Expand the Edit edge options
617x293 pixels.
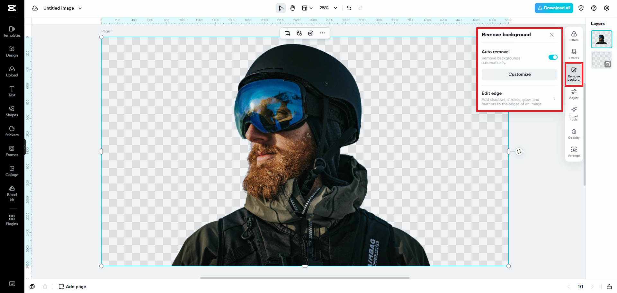(x=554, y=99)
